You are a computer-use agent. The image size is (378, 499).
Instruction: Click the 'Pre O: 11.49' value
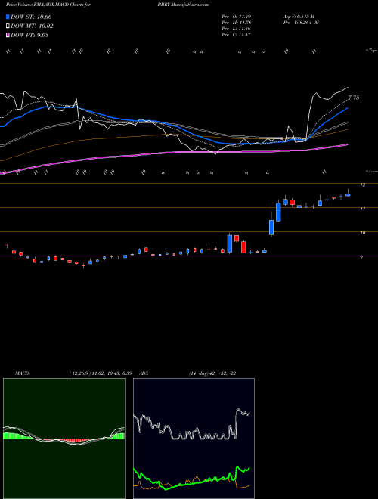[237, 17]
